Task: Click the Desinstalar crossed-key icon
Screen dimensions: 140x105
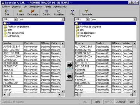Action: 33,11
